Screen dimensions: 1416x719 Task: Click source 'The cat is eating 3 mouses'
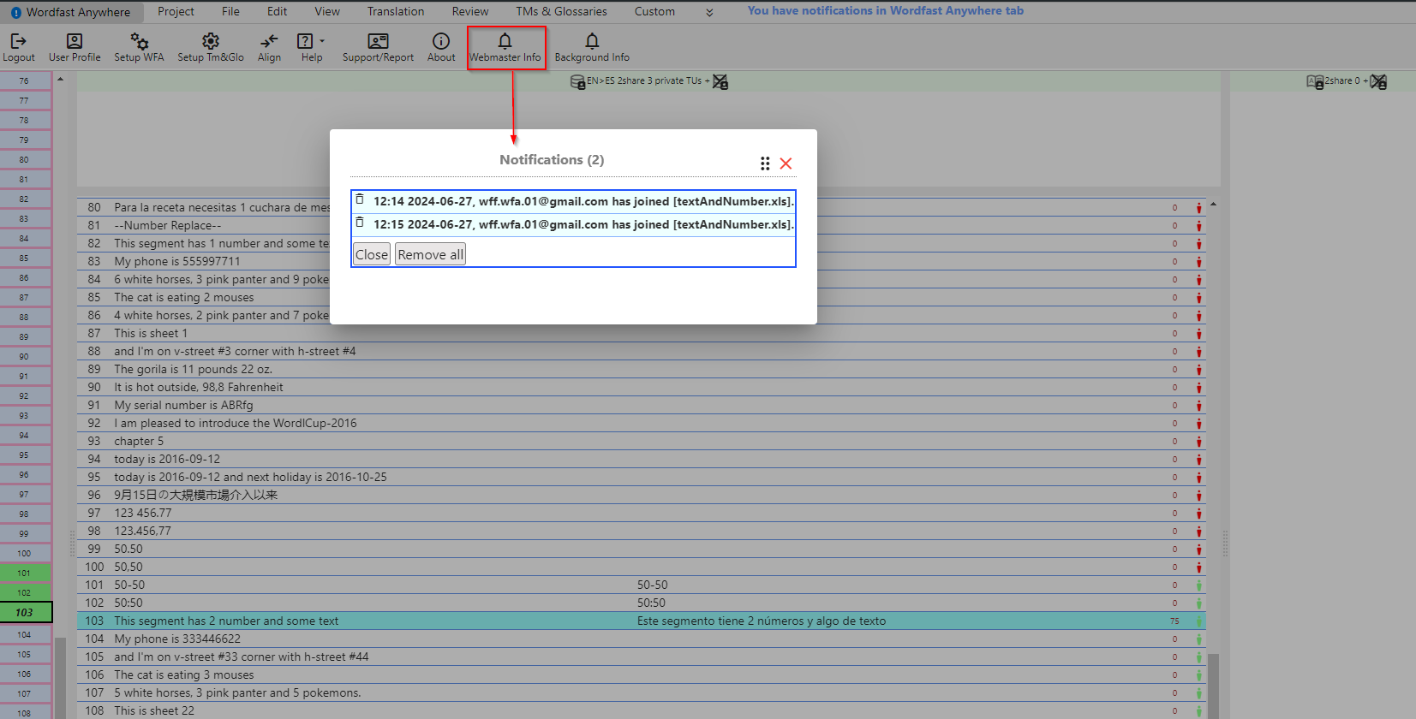(x=184, y=674)
